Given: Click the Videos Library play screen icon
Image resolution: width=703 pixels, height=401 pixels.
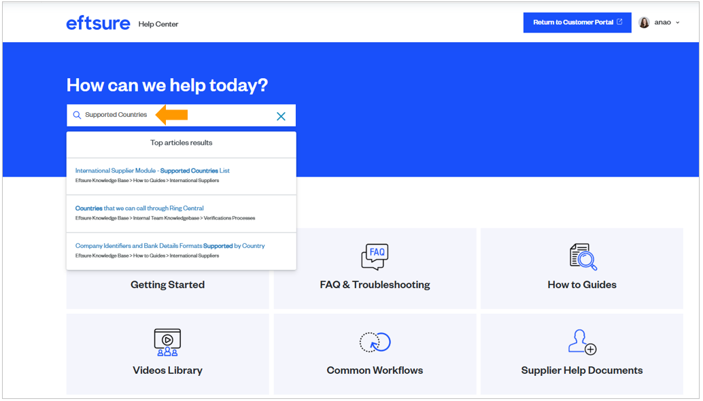Looking at the screenshot, I should click(167, 343).
